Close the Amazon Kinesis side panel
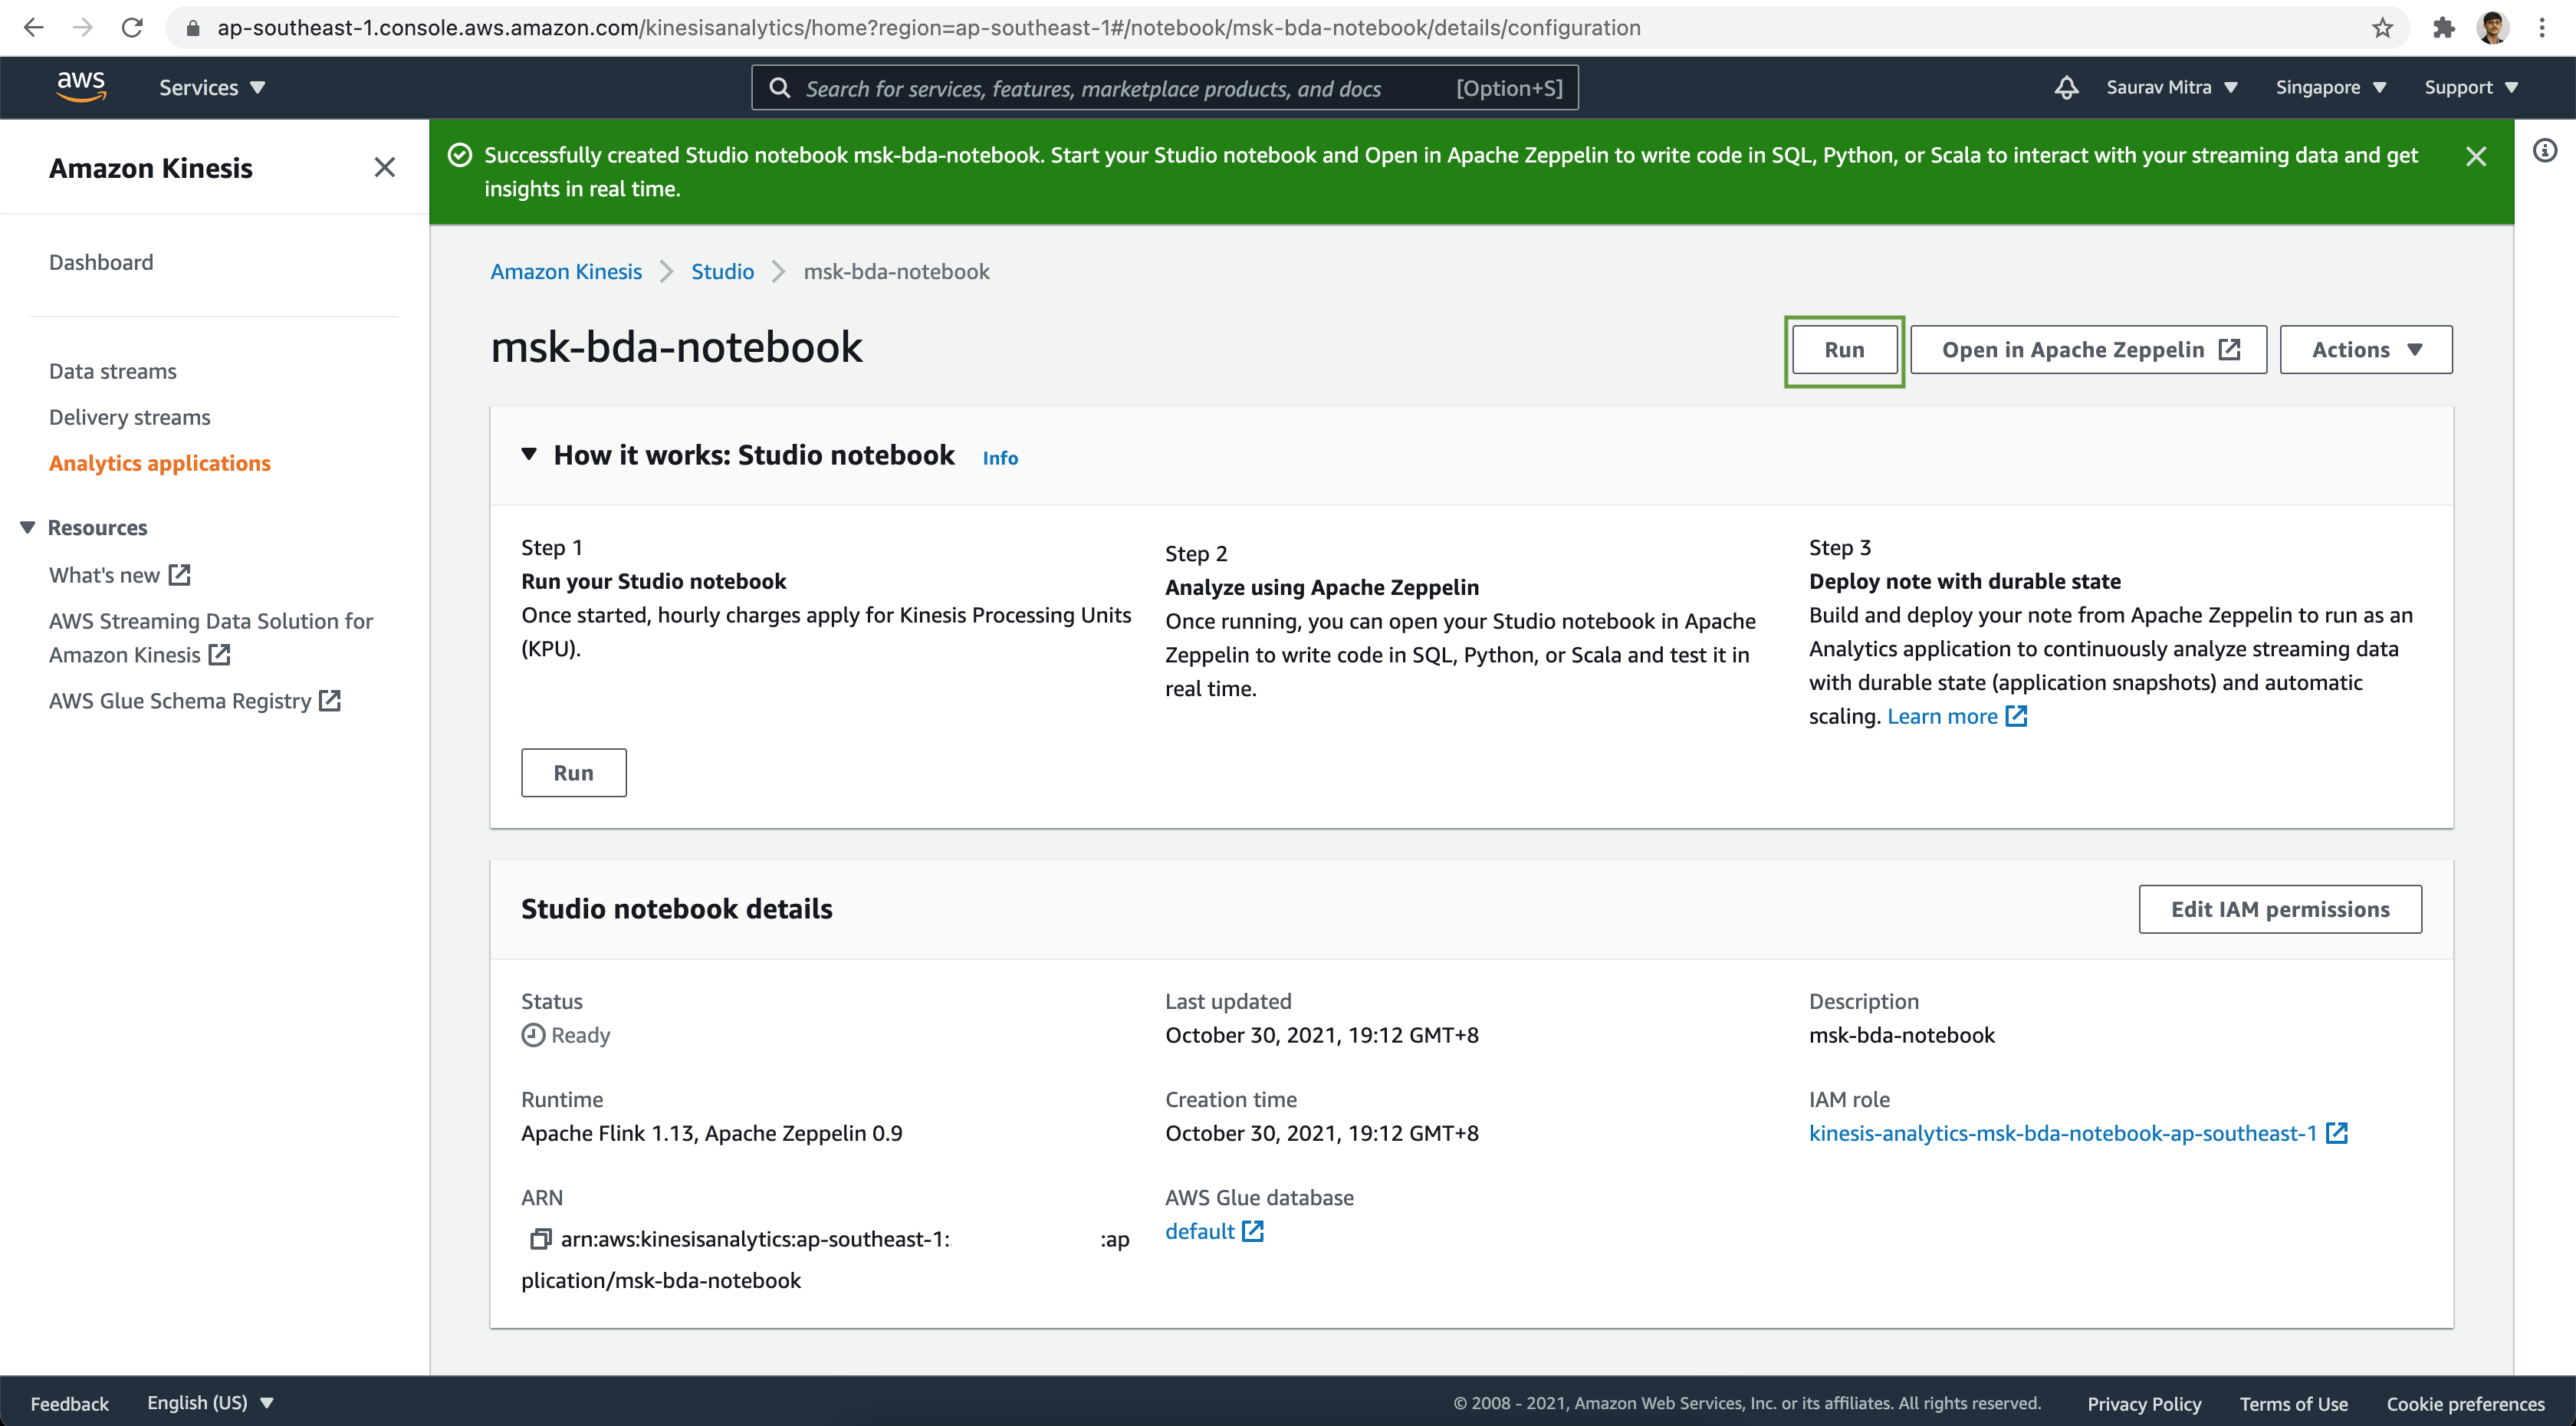This screenshot has height=1426, width=2576. pyautogui.click(x=384, y=167)
